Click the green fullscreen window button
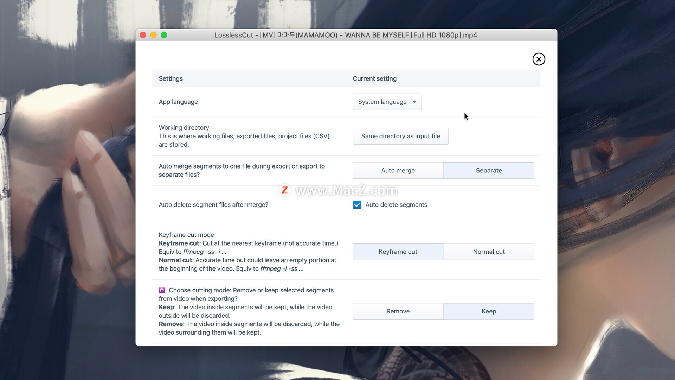 164,35
